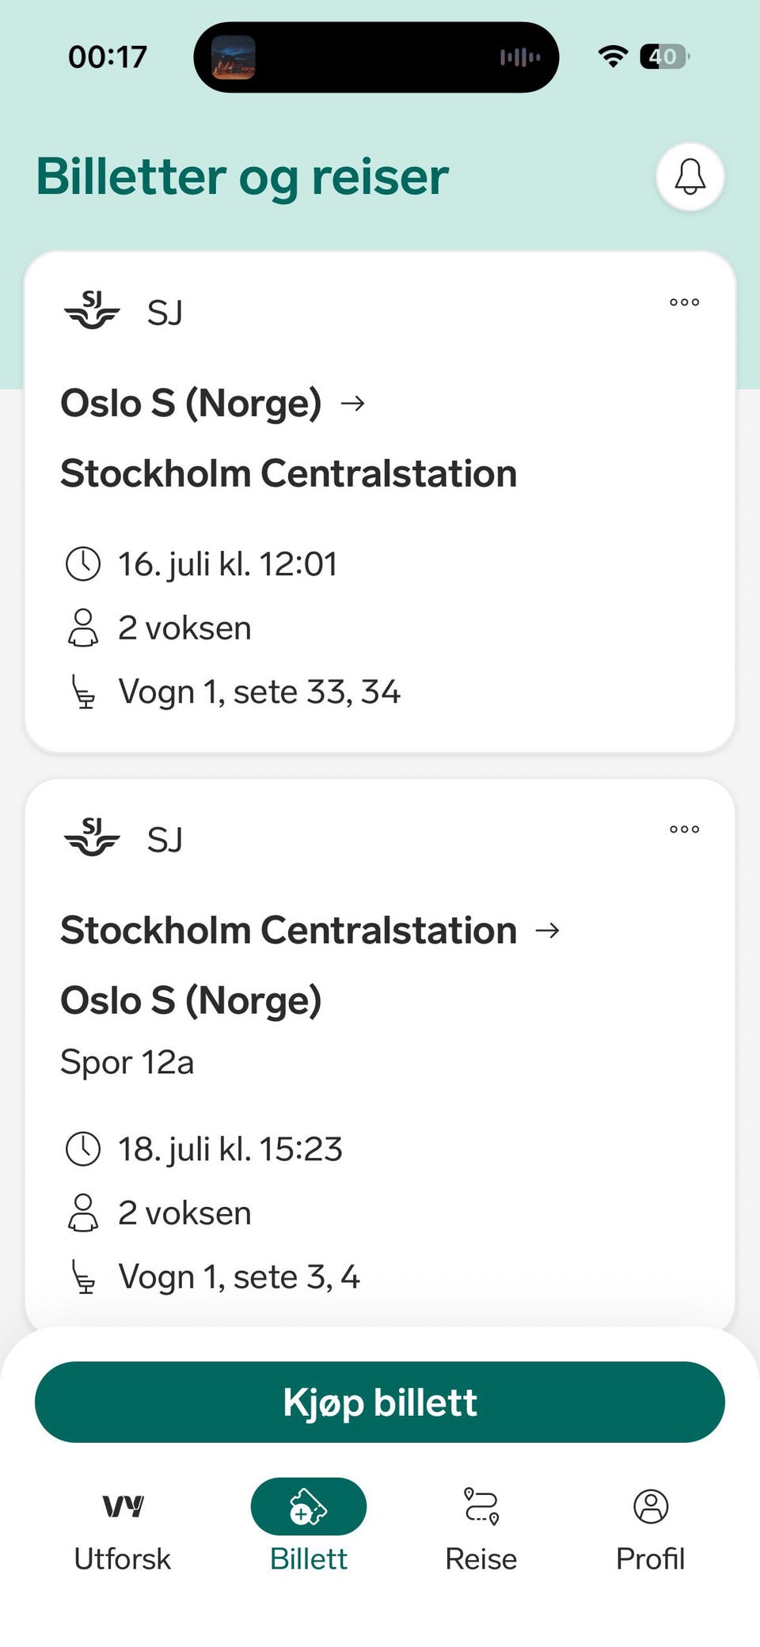Screen dimensions: 760x1647
Task: Open the Stockholm Centralstation to Oslo S ticket
Action: (380, 1053)
